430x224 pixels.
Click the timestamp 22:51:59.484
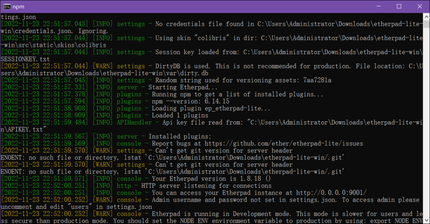coord(45,122)
